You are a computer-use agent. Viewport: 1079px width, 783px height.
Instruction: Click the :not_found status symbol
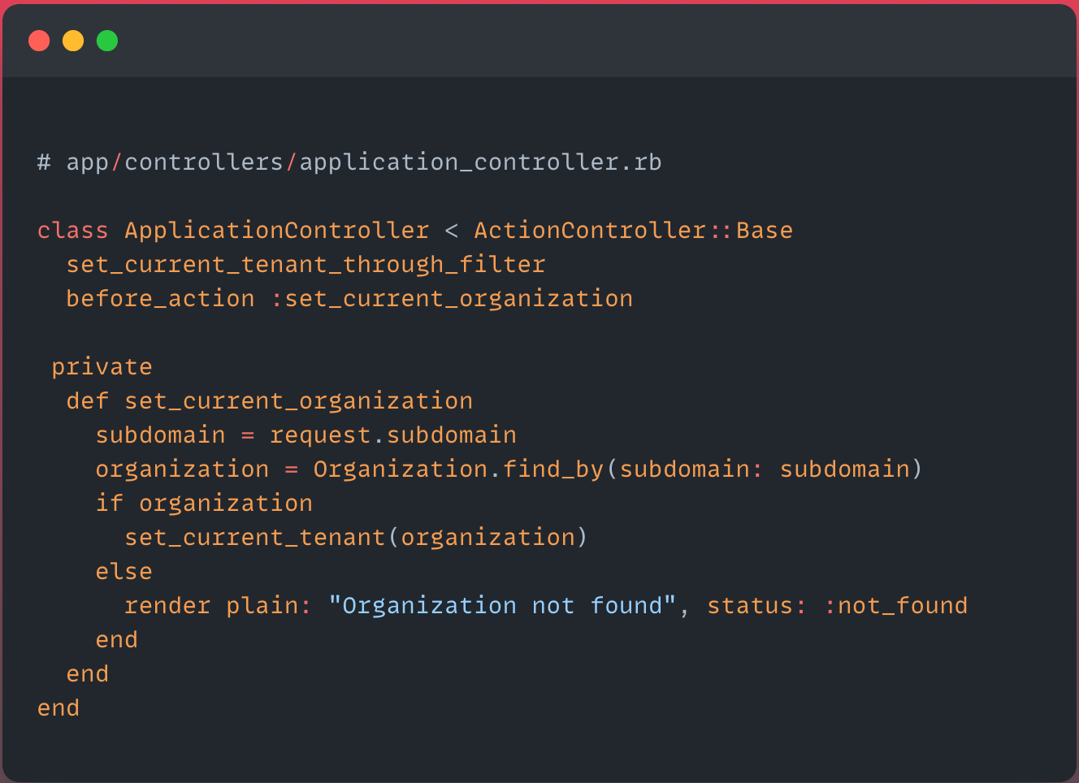895,606
